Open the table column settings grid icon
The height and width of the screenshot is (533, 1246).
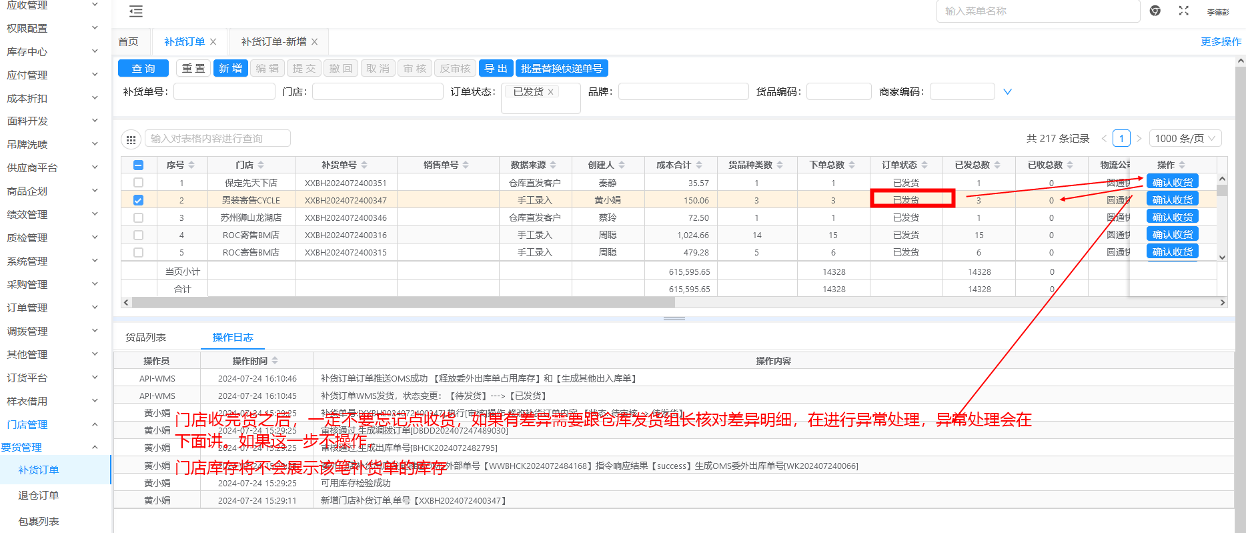click(x=131, y=139)
